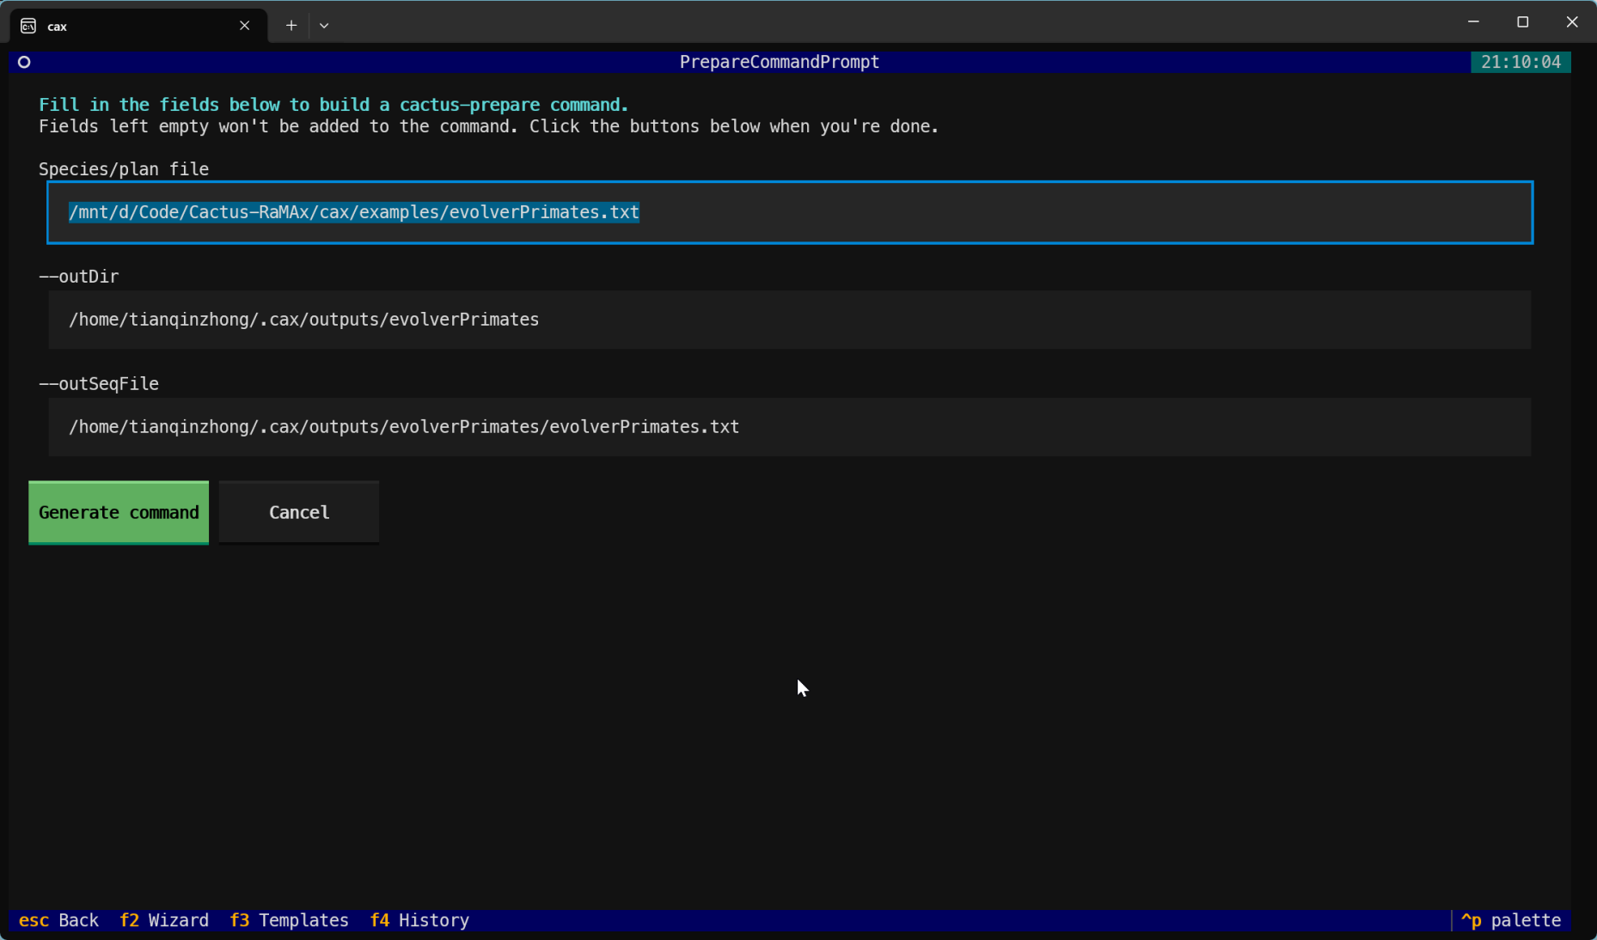
Task: Click the terminal icon on cax tab
Action: point(28,26)
